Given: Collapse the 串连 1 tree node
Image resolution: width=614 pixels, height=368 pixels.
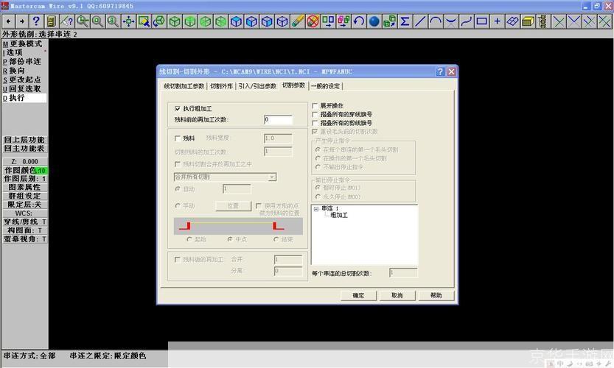Looking at the screenshot, I should 316,209.
